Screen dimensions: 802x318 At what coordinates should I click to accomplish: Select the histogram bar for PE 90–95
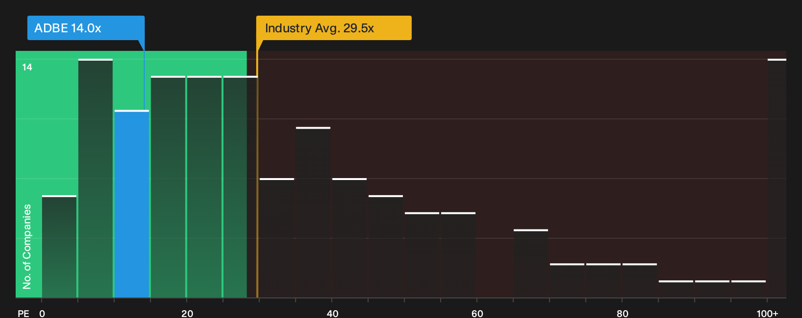coord(712,289)
